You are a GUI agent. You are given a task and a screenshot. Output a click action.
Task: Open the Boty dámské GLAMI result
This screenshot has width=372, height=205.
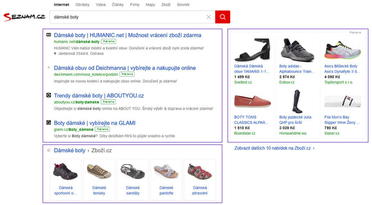click(95, 123)
